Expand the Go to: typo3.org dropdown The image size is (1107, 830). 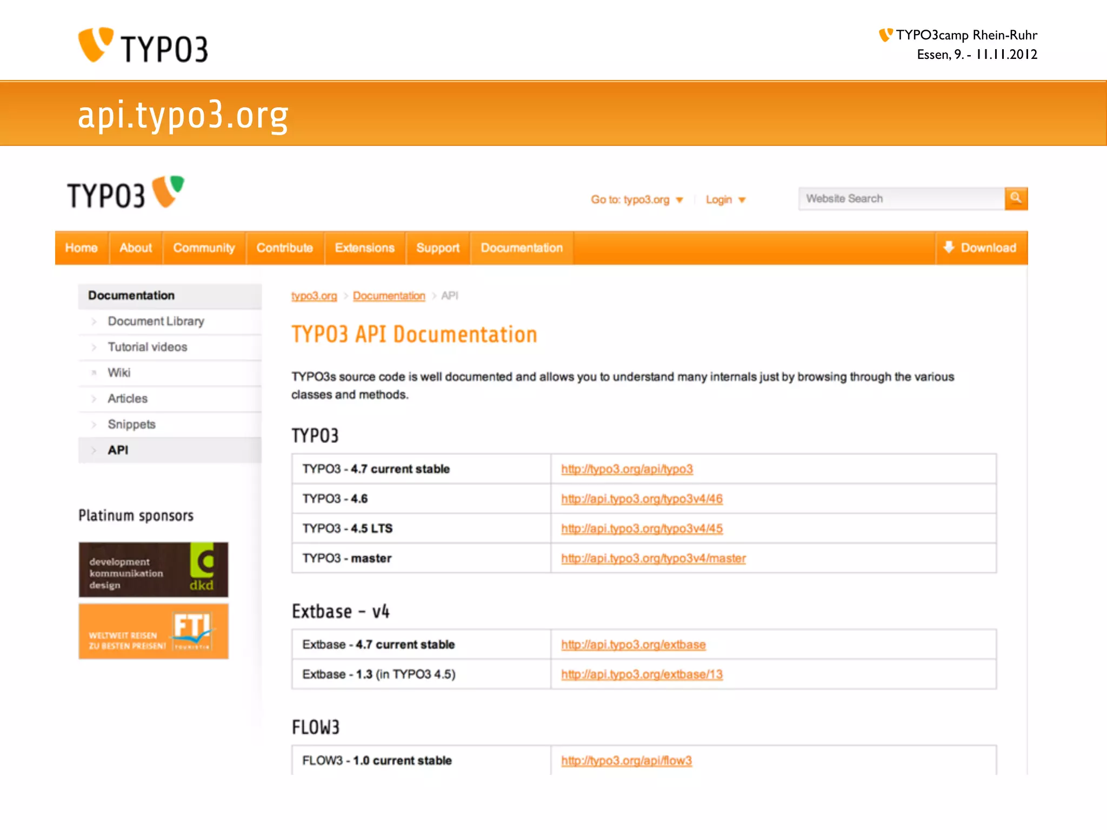[637, 199]
